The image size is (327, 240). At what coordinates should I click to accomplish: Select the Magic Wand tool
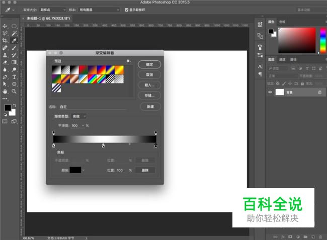coord(14,33)
